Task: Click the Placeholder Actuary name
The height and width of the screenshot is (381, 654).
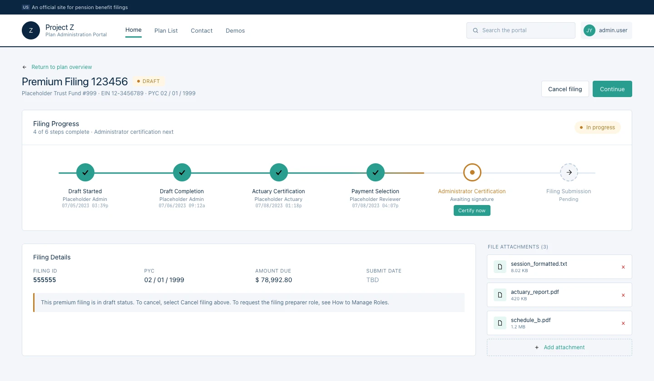Action: (278, 199)
